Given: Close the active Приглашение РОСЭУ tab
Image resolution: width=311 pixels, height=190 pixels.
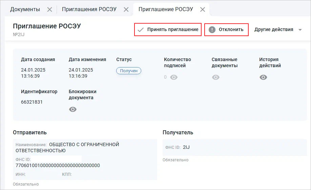Looking at the screenshot, I should point(203,9).
